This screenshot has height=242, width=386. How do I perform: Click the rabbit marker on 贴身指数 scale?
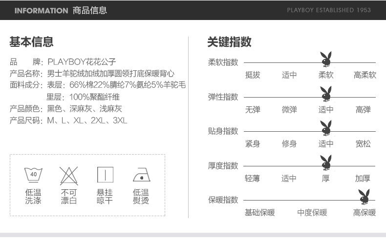pyautogui.click(x=326, y=128)
